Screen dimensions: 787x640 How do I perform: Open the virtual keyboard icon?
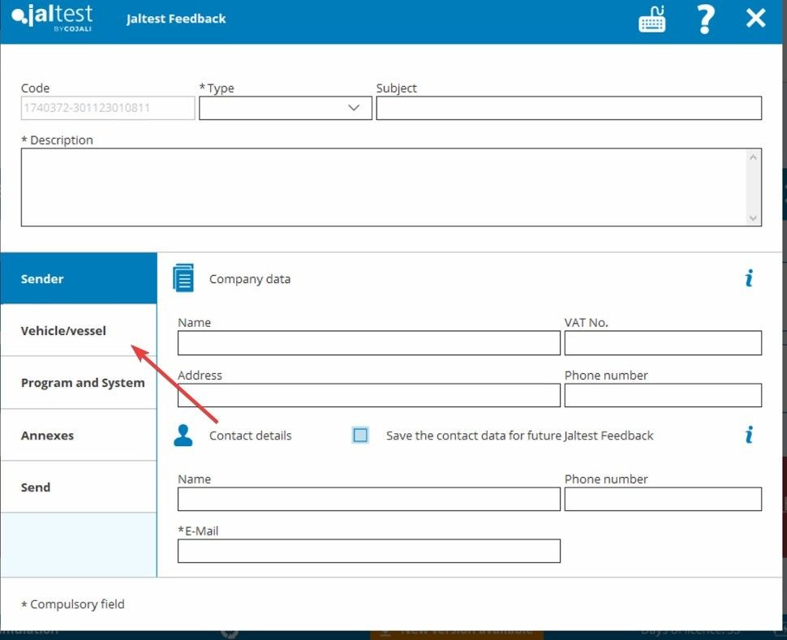pyautogui.click(x=652, y=19)
